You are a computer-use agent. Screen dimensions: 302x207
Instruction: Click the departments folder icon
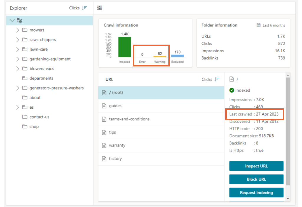[x=25, y=78]
